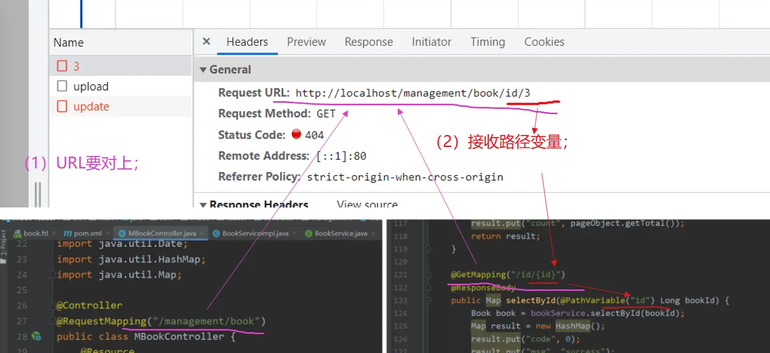The image size is (770, 353).
Task: Switch to book.ftl editor tab
Action: coord(35,233)
